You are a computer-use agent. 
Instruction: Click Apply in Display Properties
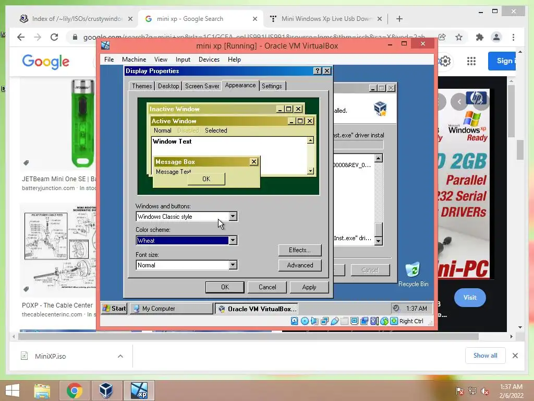[309, 287]
